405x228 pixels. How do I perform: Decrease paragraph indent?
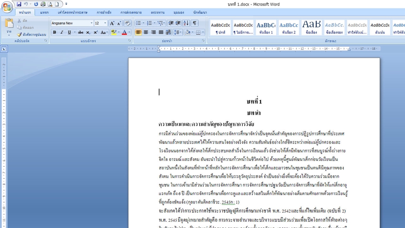coord(171,23)
